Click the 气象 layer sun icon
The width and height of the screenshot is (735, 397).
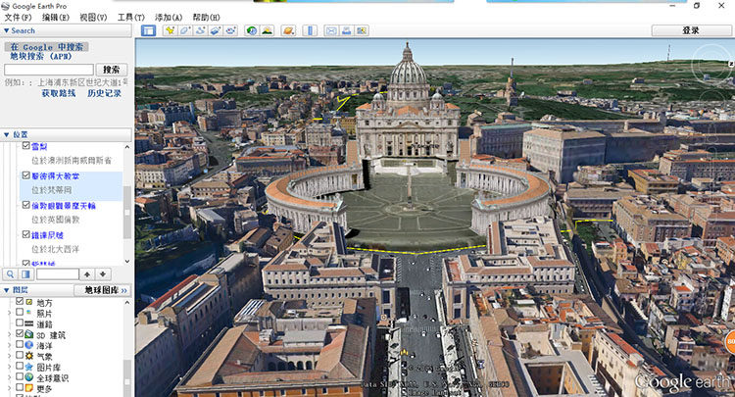coord(29,356)
